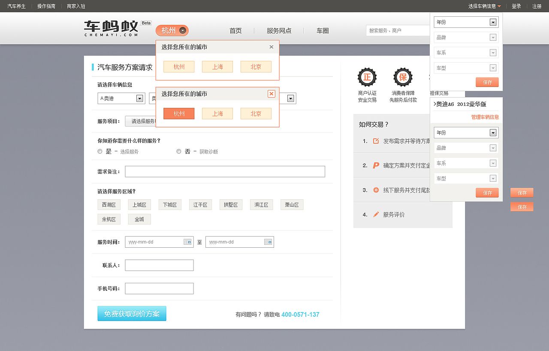Choose 北京 in red-X city popup
Screen dimensions: 549x351
point(256,114)
